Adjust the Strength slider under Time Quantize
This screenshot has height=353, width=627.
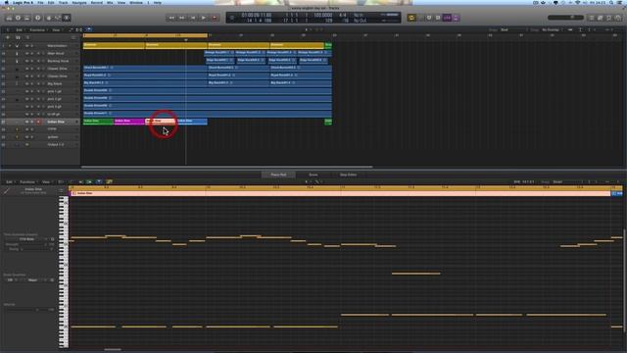coord(32,244)
